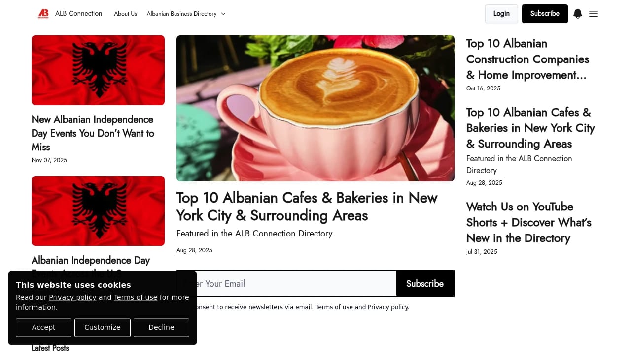Open Watch Us on YouTube Shorts article
The image size is (631, 354).
tap(528, 222)
